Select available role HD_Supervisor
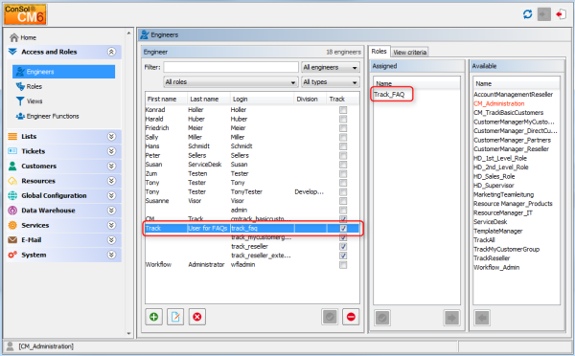Image resolution: width=575 pixels, height=356 pixels. [494, 186]
